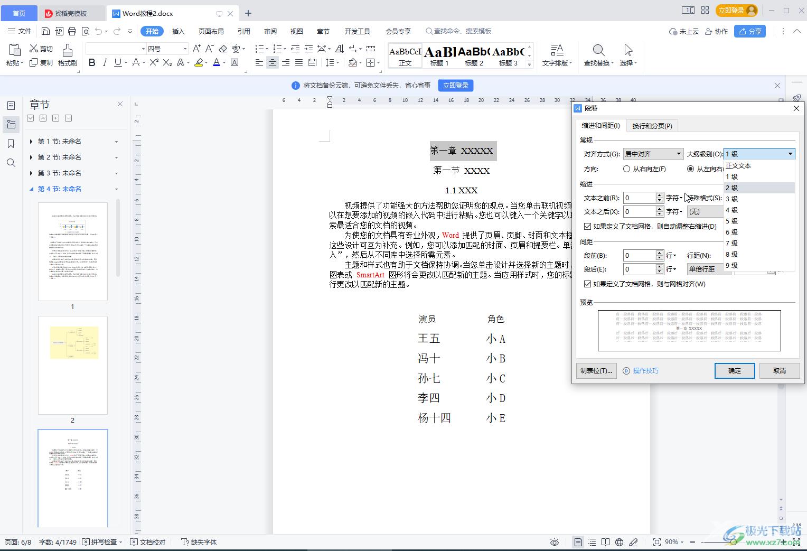The image size is (807, 551).
Task: Increase indent icon in ribbon
Action: (308, 49)
